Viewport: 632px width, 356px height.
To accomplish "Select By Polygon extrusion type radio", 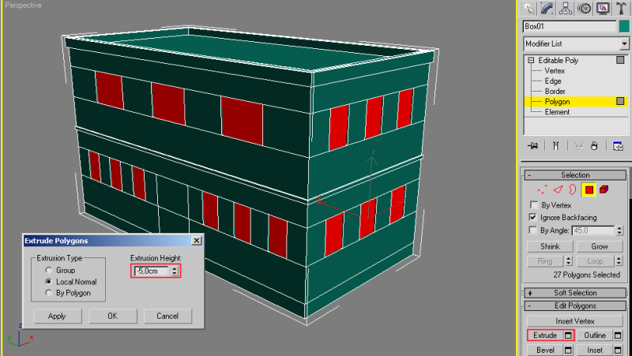I will pyautogui.click(x=49, y=293).
